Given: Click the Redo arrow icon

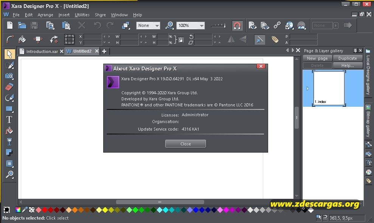Looking at the screenshot, I should pyautogui.click(x=110, y=25).
